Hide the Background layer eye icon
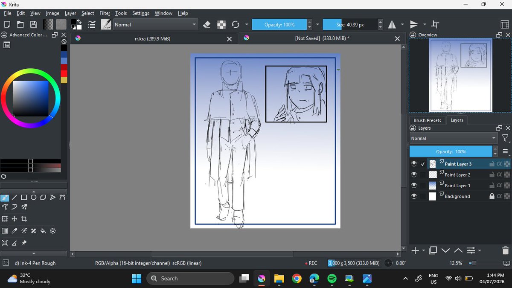Screen dimensions: 512x288 coord(414,196)
